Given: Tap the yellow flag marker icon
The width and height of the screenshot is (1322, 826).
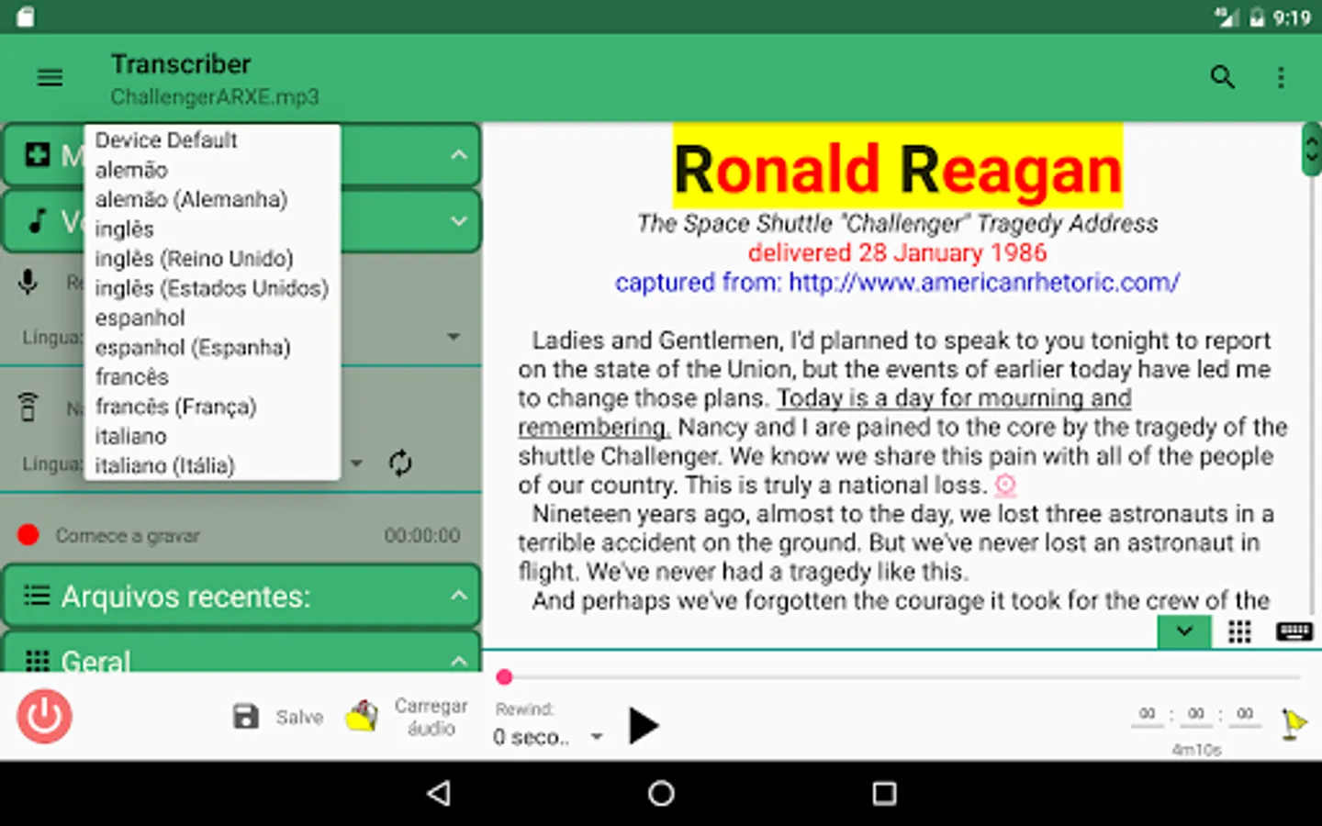Looking at the screenshot, I should click(1294, 725).
